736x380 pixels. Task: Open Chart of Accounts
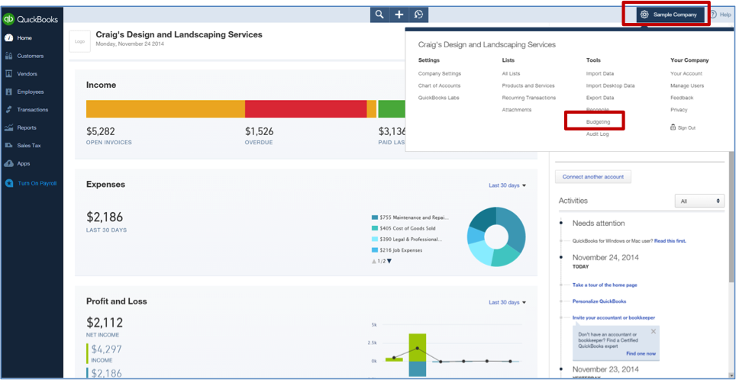(x=439, y=86)
